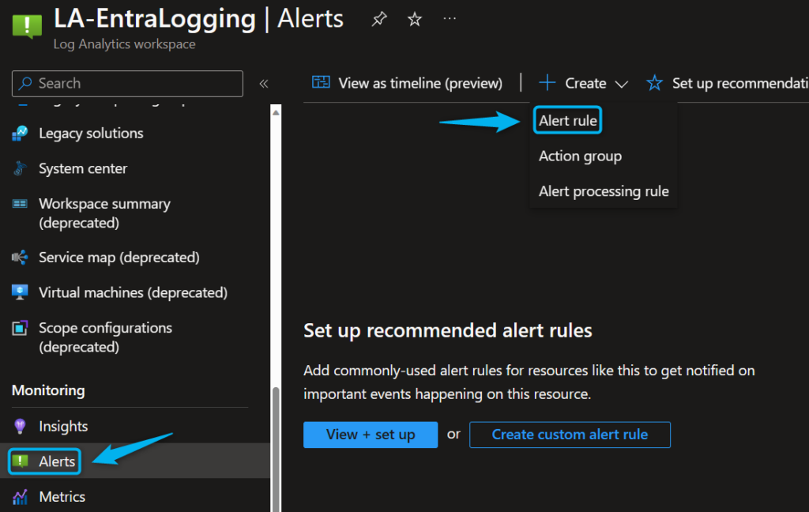Select the System center icon
809x512 pixels.
[21, 168]
